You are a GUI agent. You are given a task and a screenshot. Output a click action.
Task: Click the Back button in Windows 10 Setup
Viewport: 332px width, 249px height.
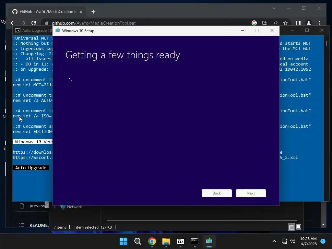tap(217, 193)
